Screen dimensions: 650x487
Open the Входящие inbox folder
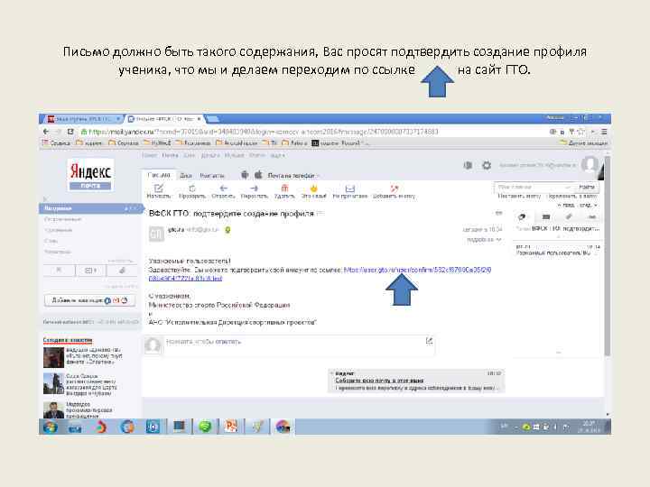point(90,208)
